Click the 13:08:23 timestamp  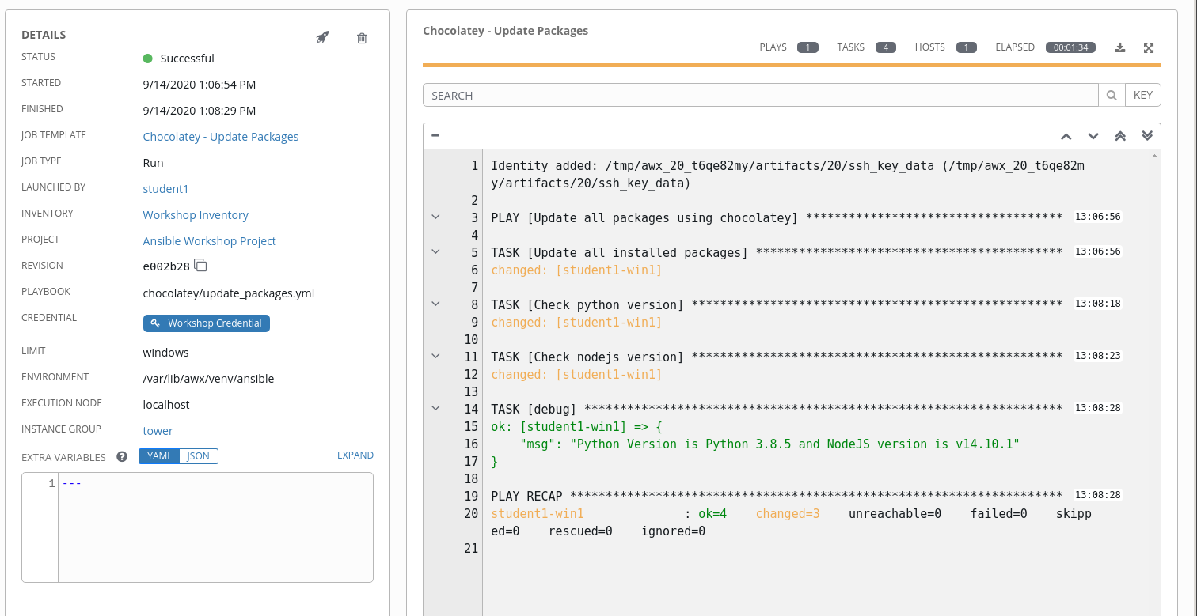[x=1098, y=356]
